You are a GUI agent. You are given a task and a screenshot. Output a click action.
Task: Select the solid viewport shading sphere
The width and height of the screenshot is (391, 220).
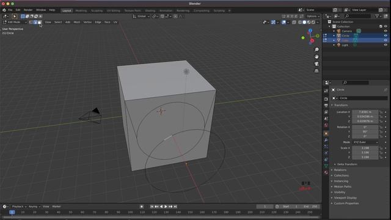point(304,22)
